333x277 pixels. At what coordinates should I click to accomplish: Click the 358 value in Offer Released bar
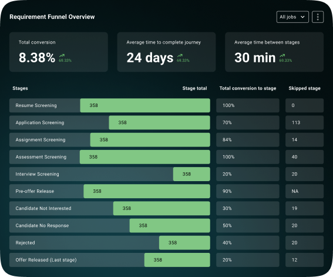coord(158,260)
